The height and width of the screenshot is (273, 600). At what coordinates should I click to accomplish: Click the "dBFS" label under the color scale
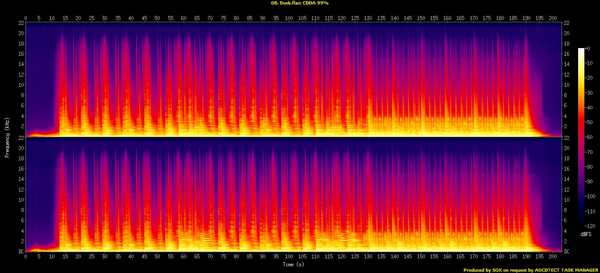[586, 234]
